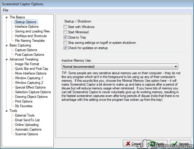The width and height of the screenshot is (194, 149).
Task: Click the red X icon on Cancel
Action: 128,144
